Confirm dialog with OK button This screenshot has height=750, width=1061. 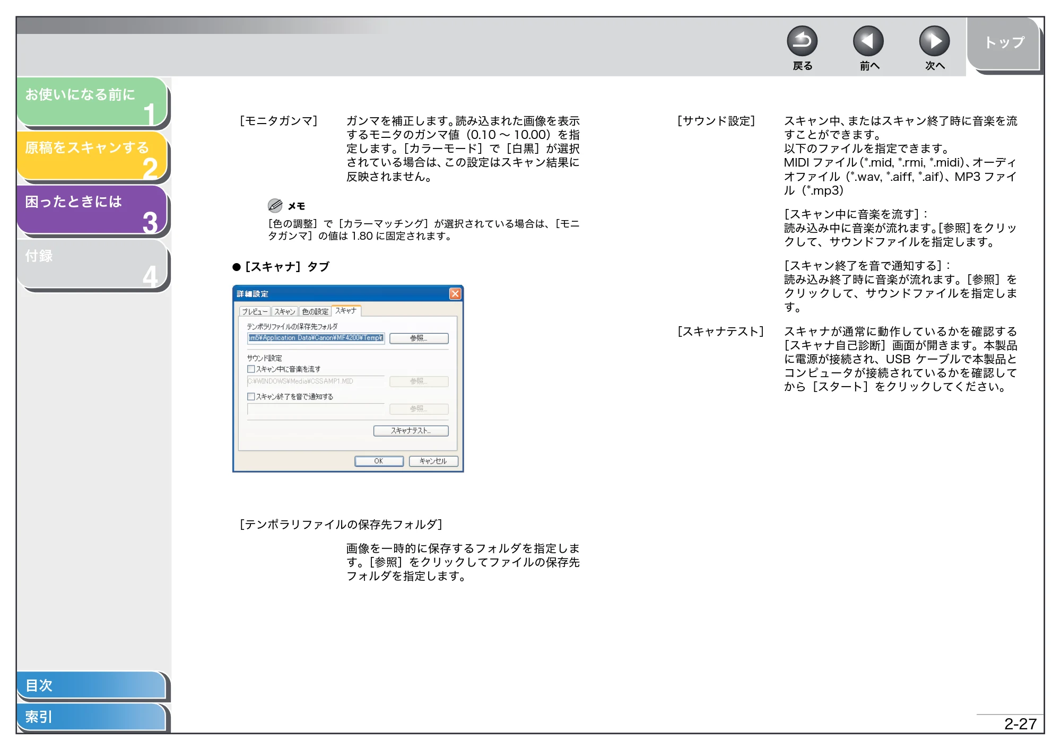(379, 461)
